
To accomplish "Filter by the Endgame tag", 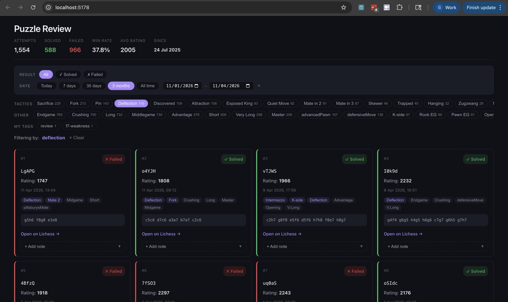I will click(50, 115).
